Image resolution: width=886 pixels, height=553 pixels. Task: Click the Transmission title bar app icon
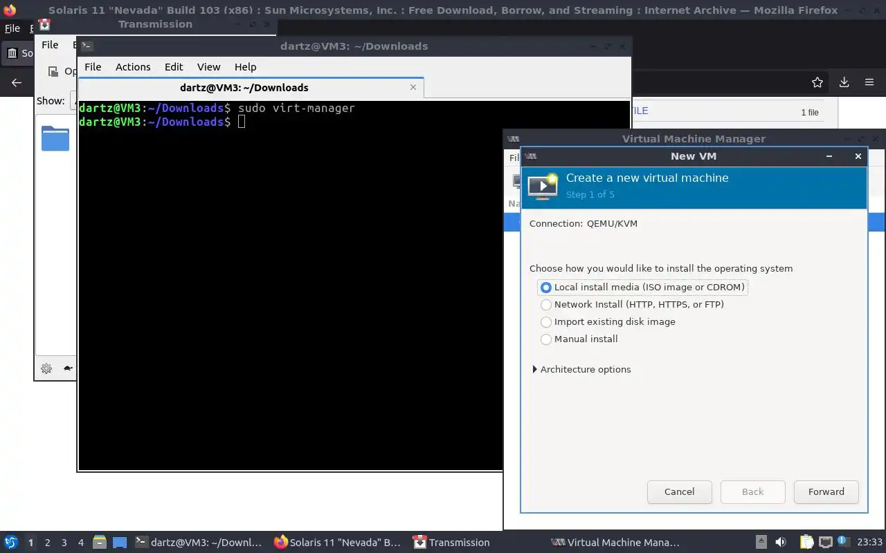point(44,24)
